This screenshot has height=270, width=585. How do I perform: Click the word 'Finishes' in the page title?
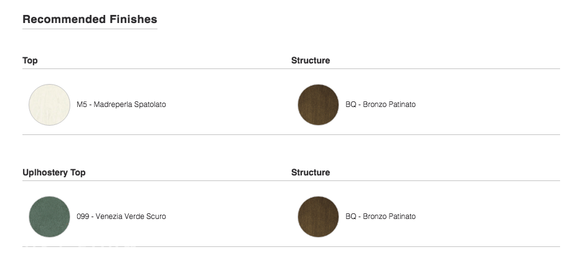click(x=134, y=19)
